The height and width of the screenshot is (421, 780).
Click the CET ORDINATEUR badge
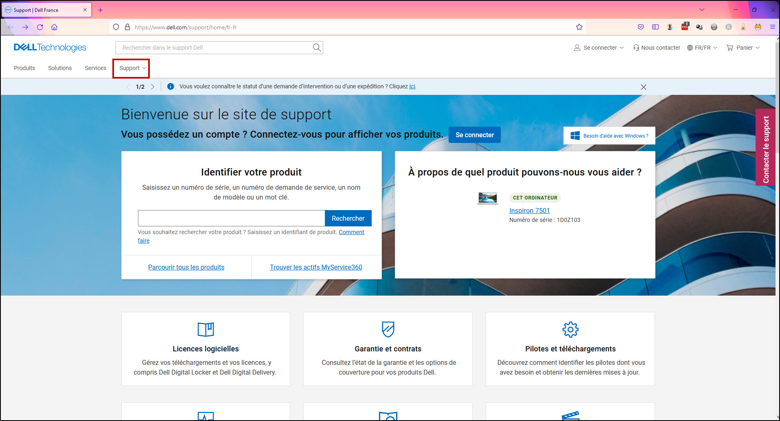535,198
